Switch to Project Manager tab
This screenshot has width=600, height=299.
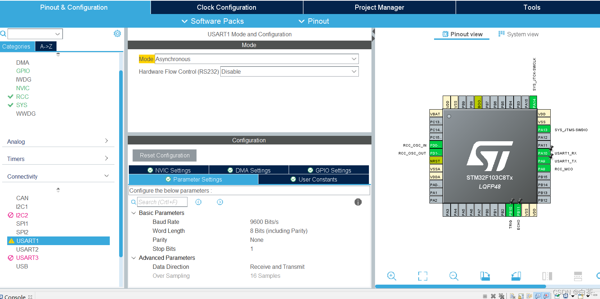379,7
